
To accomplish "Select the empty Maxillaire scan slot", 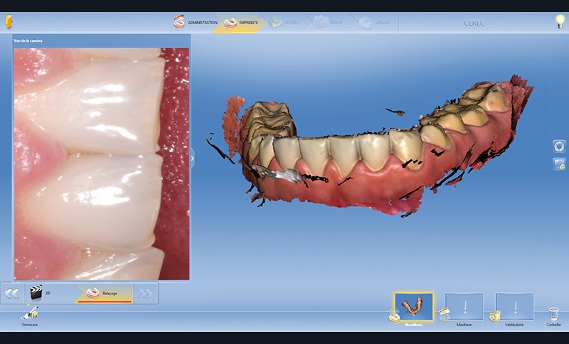I will 464,307.
